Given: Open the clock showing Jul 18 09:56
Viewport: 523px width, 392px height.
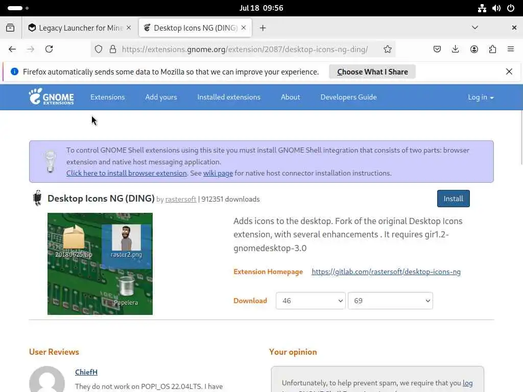Looking at the screenshot, I should [x=261, y=8].
